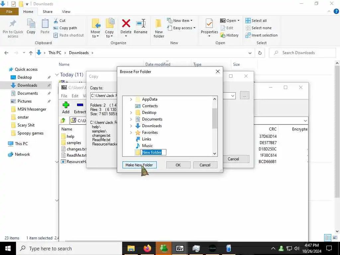Click the Paste shortcut command
The width and height of the screenshot is (340, 255).
[68, 35]
